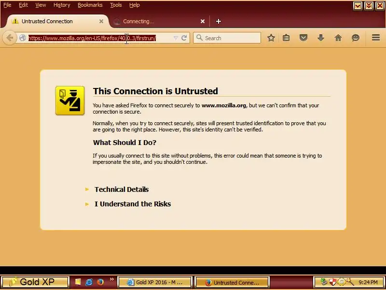Minimize the Firefox window
Screen dimensions: 386x290
[x=358, y=6]
